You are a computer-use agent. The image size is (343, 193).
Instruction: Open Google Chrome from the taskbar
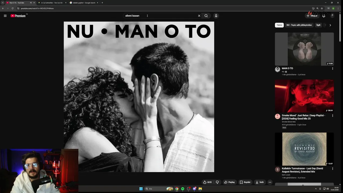click(x=177, y=189)
